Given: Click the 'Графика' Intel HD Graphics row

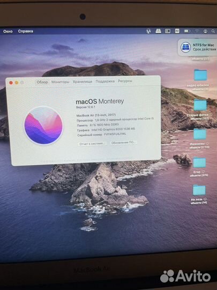Looking at the screenshot, I should [106, 129].
